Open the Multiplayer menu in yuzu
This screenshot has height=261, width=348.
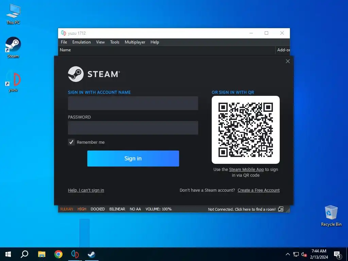click(x=135, y=42)
